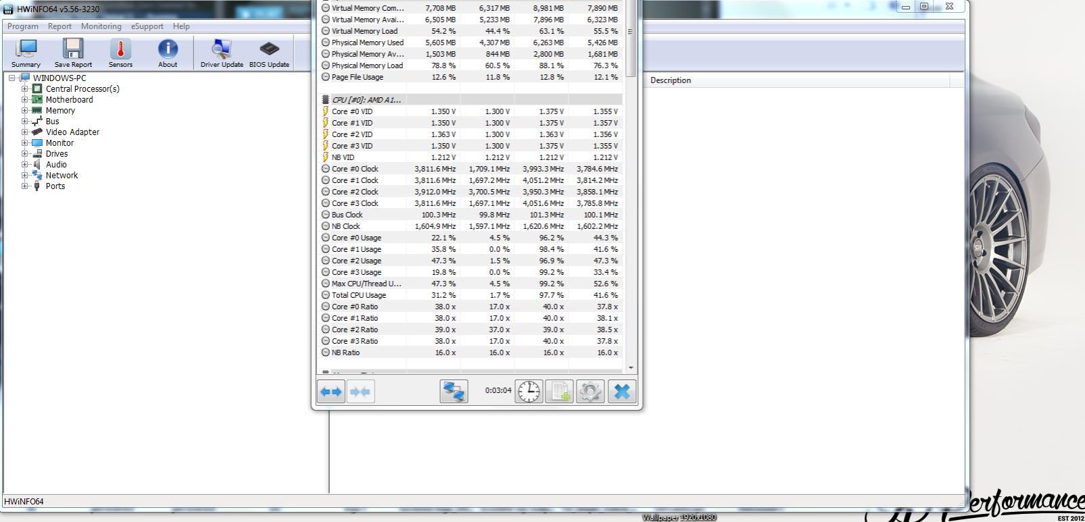The image size is (1085, 522).
Task: Click the About info icon
Action: tap(168, 53)
